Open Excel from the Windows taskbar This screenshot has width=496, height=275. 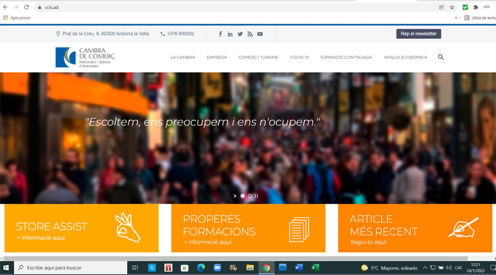click(315, 268)
